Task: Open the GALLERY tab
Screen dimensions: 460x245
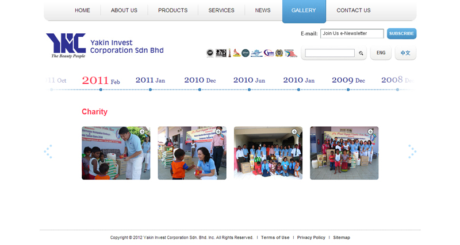Action: click(x=304, y=10)
